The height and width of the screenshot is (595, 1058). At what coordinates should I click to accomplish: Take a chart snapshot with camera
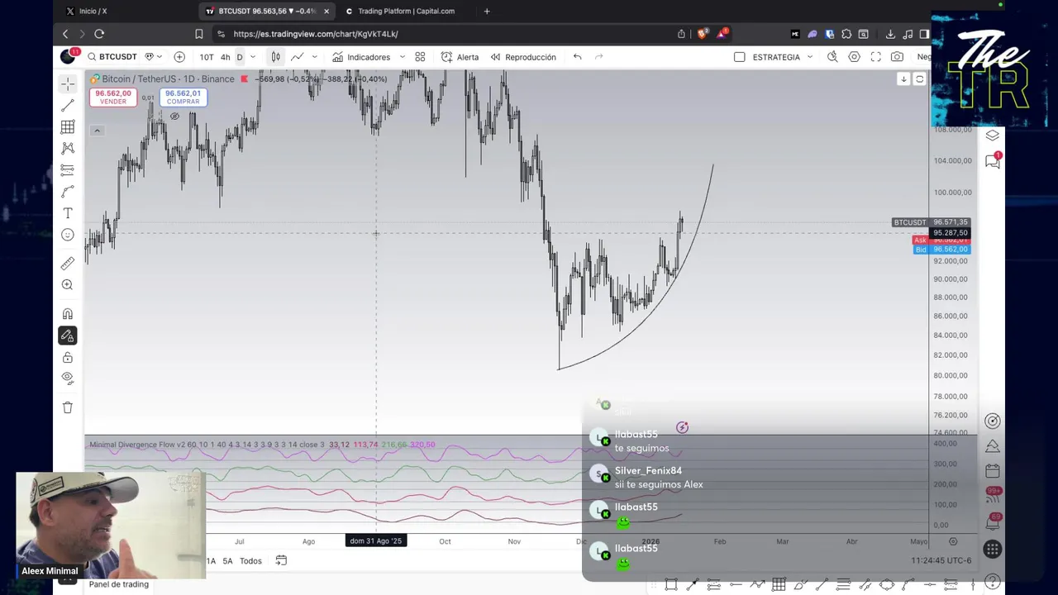point(897,57)
